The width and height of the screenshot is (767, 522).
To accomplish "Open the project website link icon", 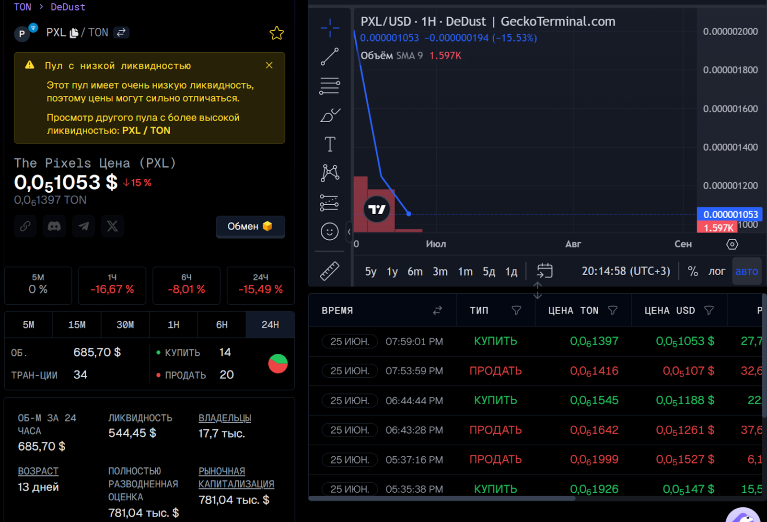I will pyautogui.click(x=25, y=226).
